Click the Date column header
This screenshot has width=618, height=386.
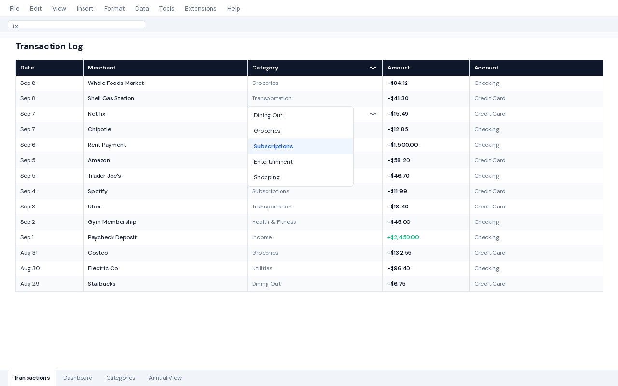pos(49,68)
